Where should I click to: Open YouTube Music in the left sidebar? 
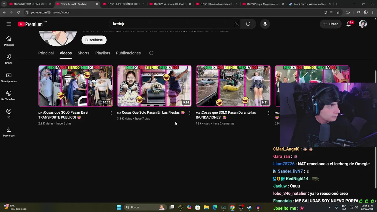9,95
